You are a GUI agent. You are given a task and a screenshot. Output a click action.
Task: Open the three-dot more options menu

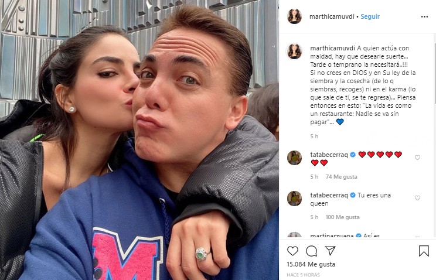pyautogui.click(x=424, y=16)
